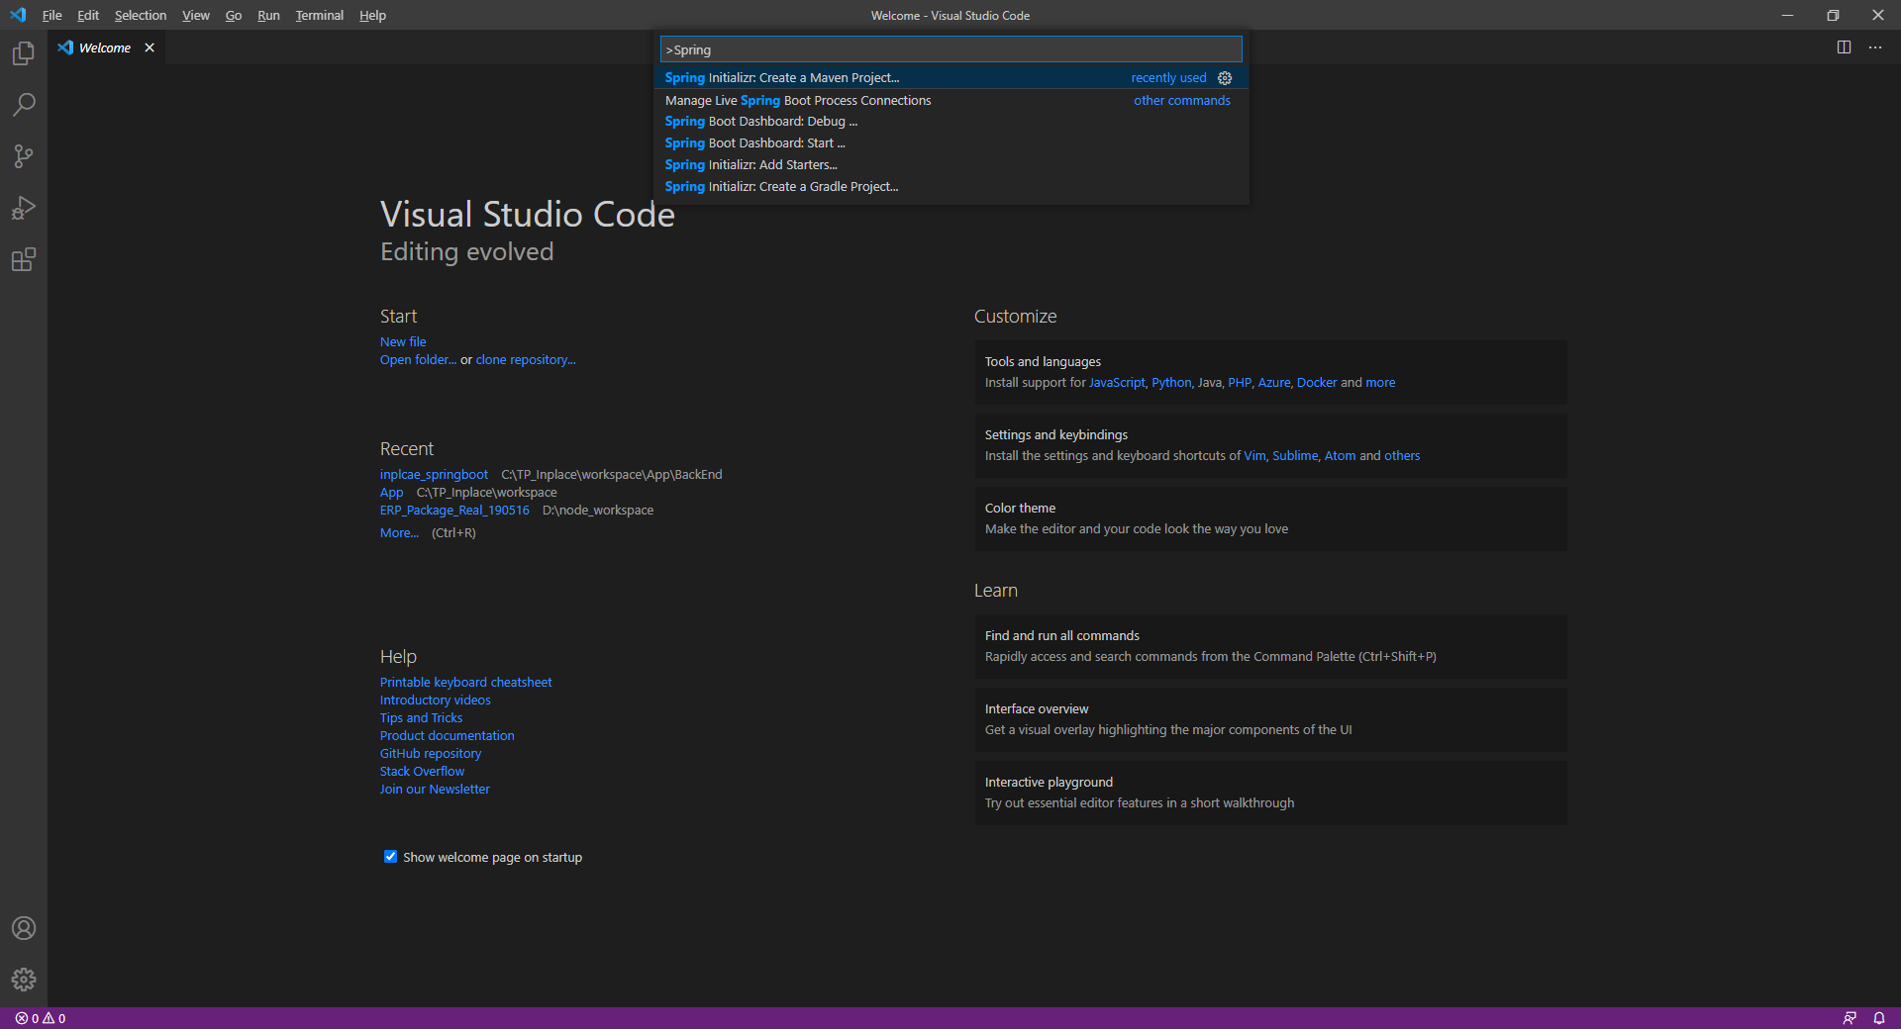Image resolution: width=1901 pixels, height=1029 pixels.
Task: Click the Open folder link
Action: tap(418, 360)
